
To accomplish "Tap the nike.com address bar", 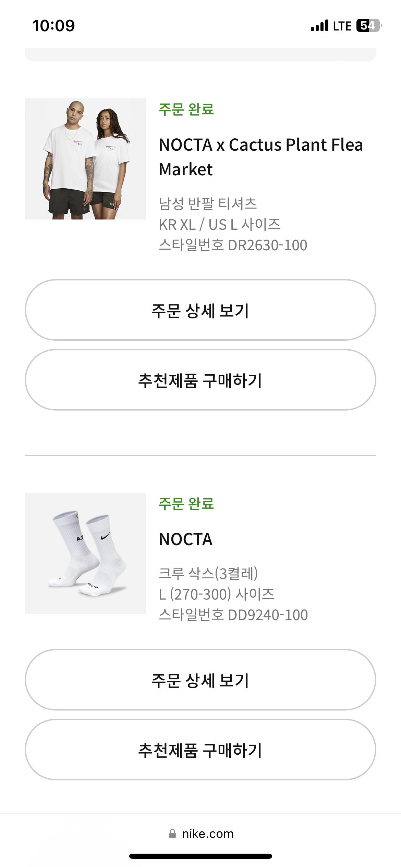I will [207, 834].
